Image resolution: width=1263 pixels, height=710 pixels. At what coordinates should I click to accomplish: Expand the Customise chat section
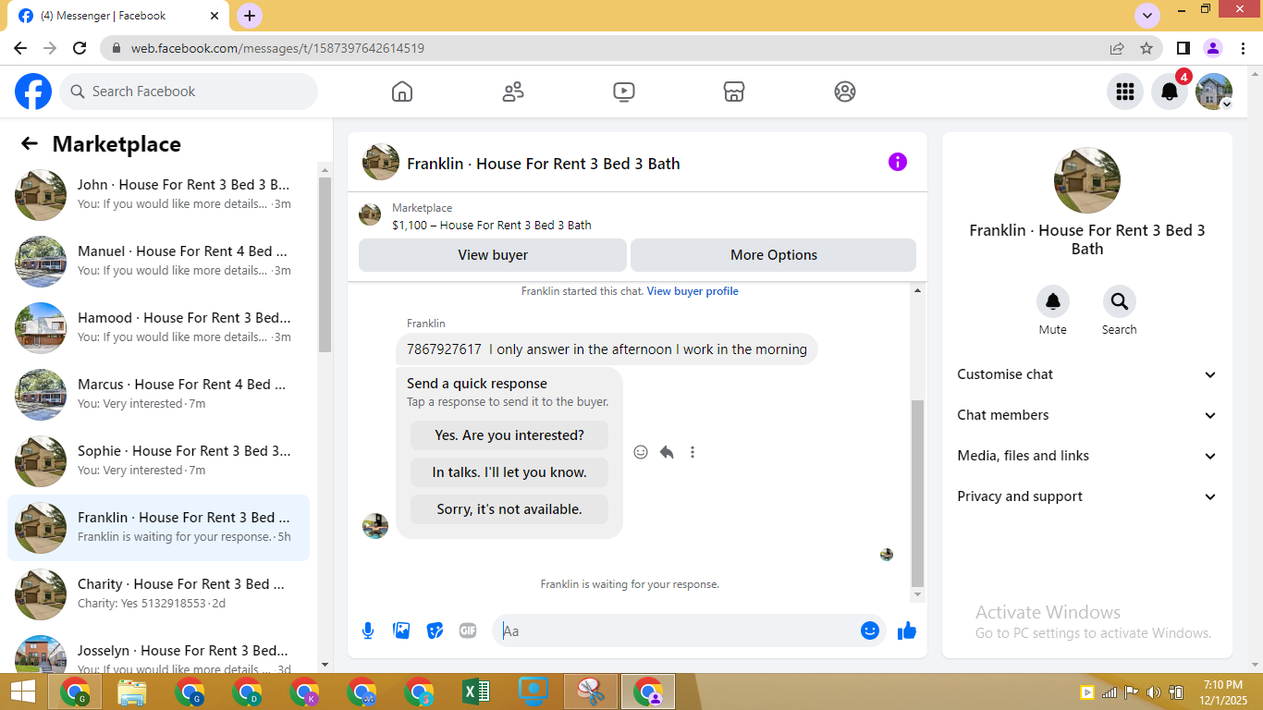1087,374
